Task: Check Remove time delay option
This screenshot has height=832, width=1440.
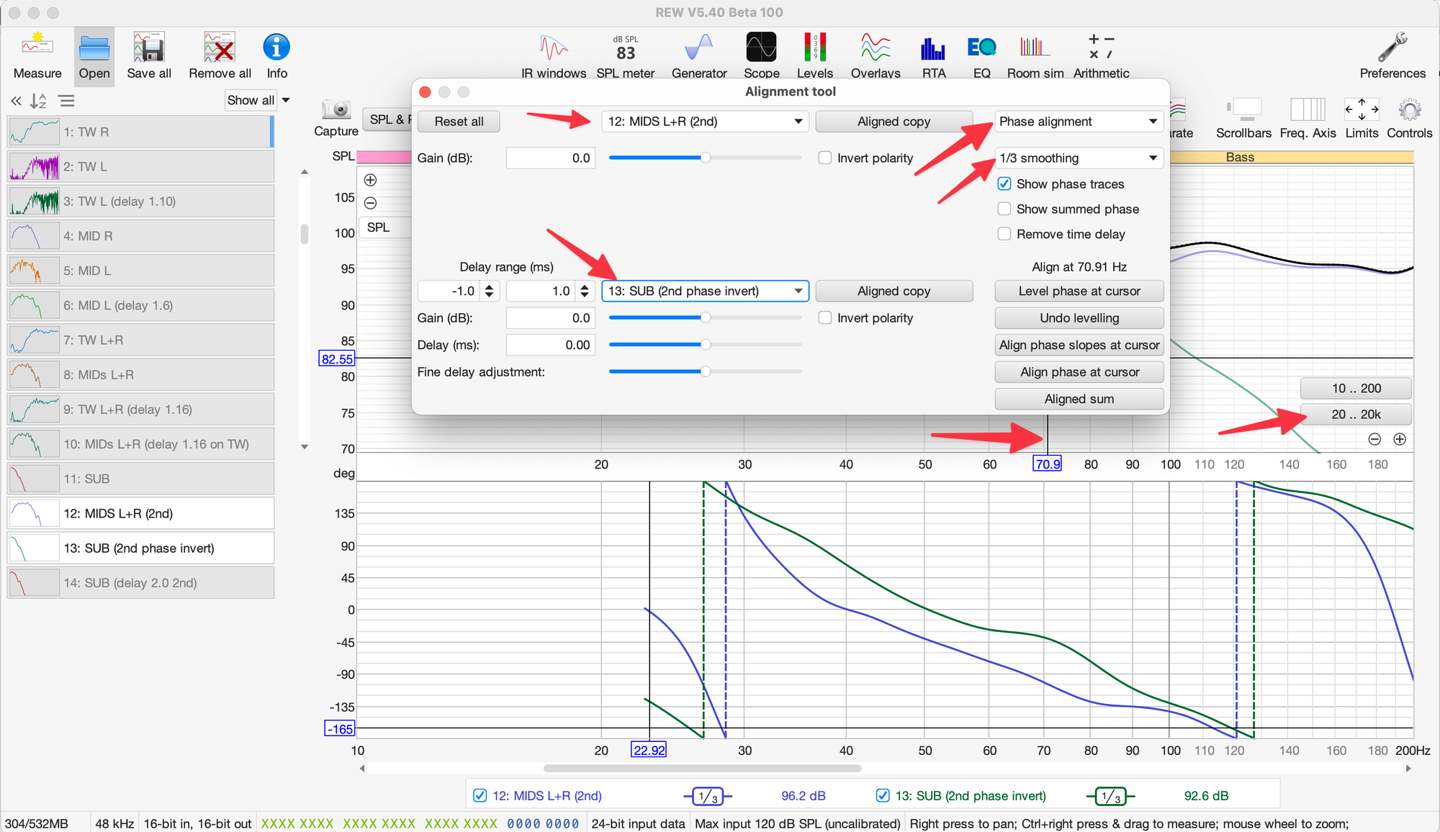Action: tap(1004, 235)
